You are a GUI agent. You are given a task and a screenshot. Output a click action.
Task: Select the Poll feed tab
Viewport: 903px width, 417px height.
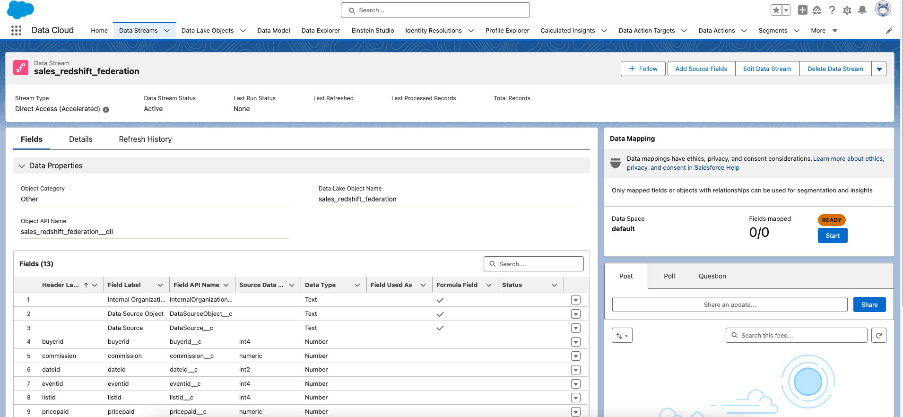[669, 277]
